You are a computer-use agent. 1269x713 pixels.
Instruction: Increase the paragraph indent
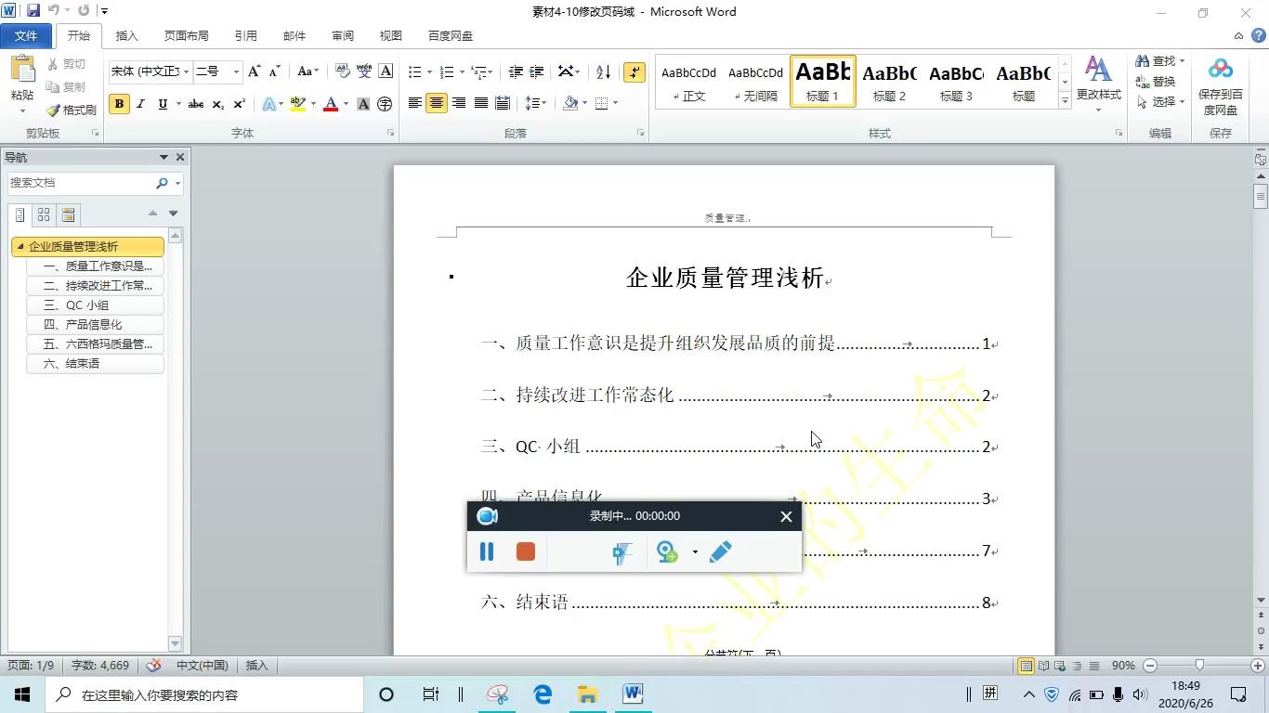click(x=537, y=71)
